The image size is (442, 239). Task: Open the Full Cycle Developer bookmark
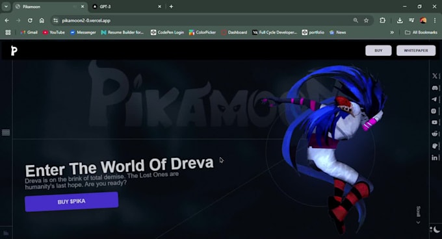(x=274, y=32)
